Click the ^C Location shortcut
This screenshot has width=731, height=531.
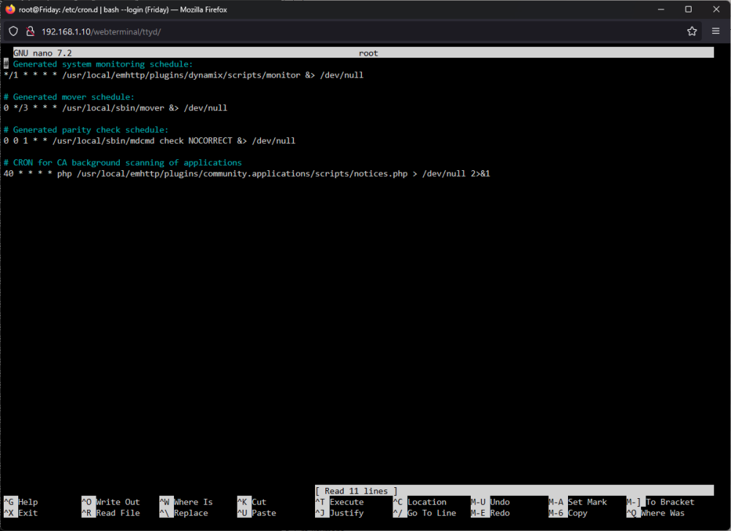420,502
